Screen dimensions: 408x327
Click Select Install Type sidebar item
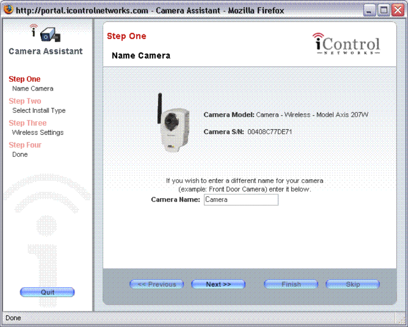(x=39, y=110)
